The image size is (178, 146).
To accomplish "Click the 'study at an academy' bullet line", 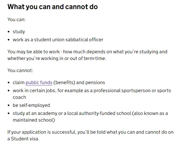I will click(x=90, y=113).
